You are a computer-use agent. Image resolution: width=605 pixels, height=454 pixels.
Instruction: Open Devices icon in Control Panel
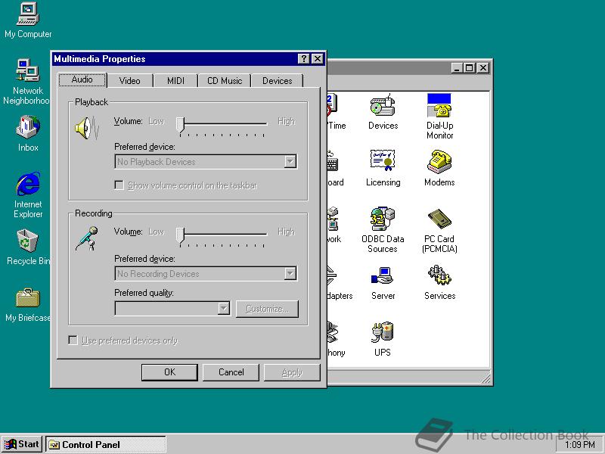click(383, 112)
